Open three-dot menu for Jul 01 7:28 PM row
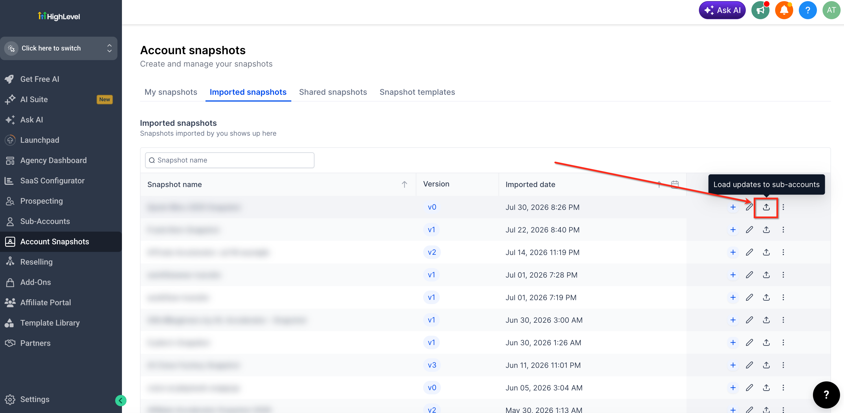The width and height of the screenshot is (844, 413). pos(783,275)
